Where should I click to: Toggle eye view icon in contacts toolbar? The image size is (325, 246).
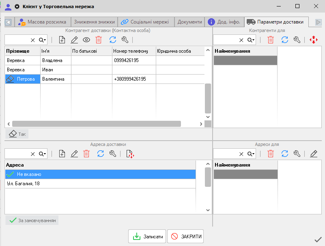[86, 40]
